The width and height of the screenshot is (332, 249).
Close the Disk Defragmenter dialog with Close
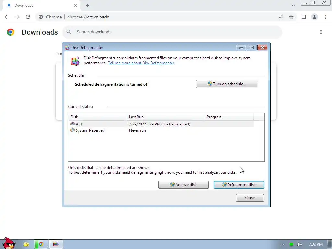click(x=250, y=197)
